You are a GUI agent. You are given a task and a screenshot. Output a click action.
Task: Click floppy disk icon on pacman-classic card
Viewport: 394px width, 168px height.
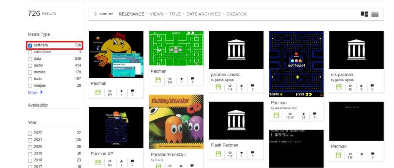[x=218, y=87]
